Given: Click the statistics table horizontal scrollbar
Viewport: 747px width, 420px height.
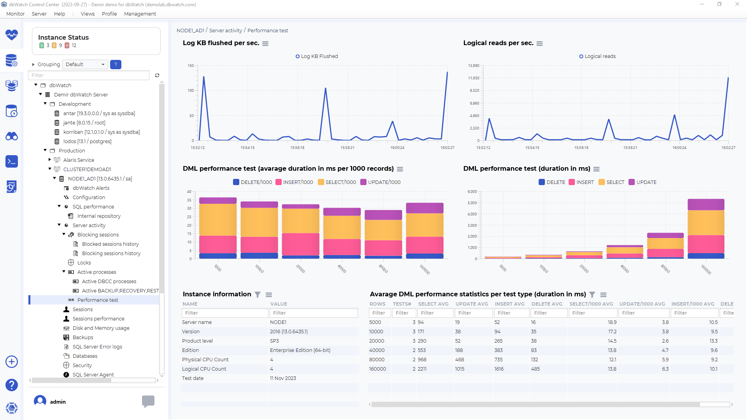Looking at the screenshot, I should [x=535, y=404].
